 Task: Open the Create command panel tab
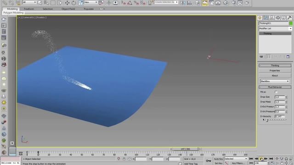pyautogui.click(x=260, y=18)
